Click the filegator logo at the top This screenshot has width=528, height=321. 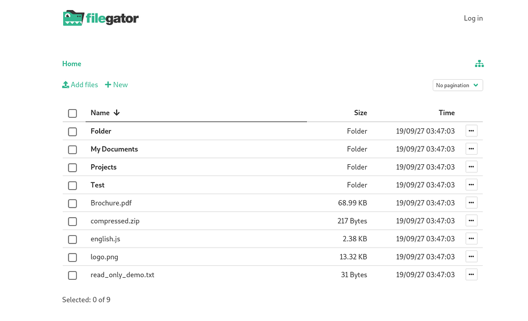point(101,18)
